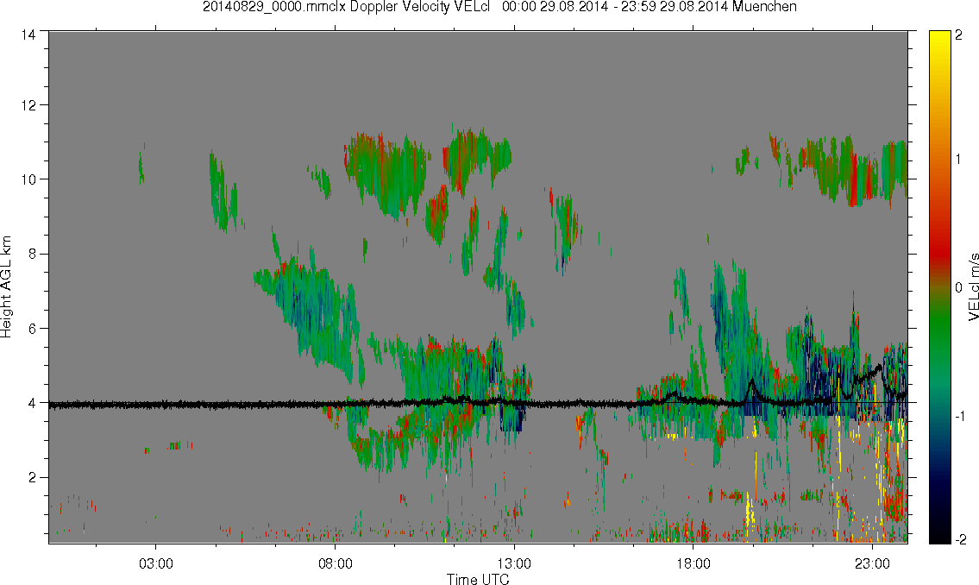The image size is (979, 585).
Task: Click the 23:00 time tick label
Action: tap(873, 563)
